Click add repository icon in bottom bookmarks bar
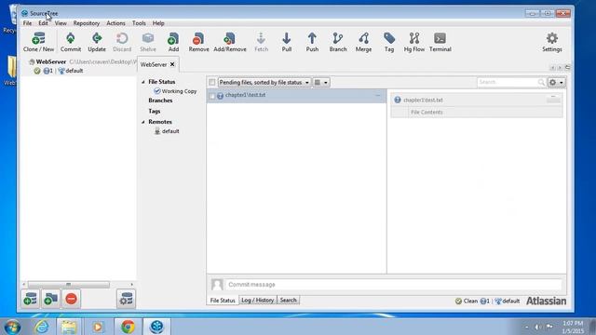 point(31,299)
